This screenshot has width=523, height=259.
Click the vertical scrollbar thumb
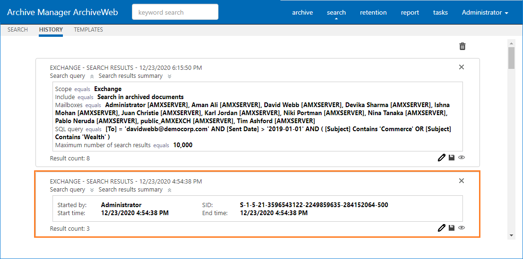pyautogui.click(x=511, y=58)
